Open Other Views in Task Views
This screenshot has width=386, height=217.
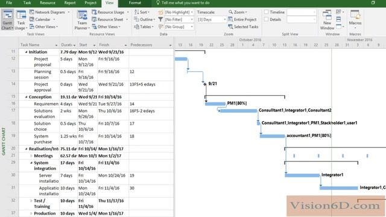[x=43, y=27]
